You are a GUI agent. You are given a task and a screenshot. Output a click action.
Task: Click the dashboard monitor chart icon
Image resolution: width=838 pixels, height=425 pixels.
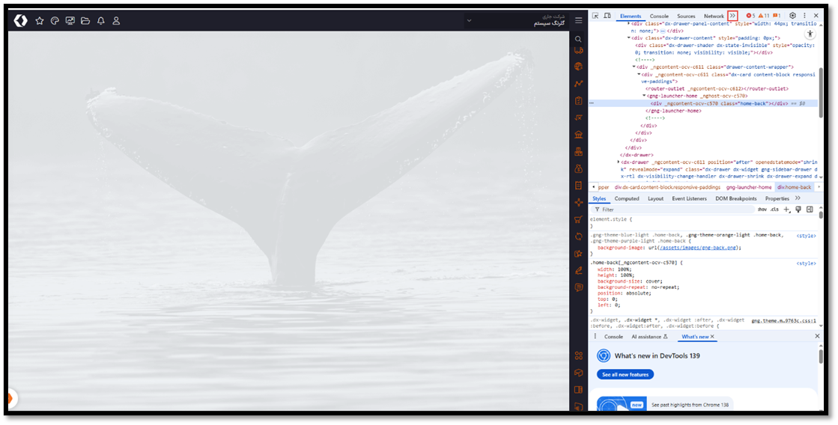coord(70,21)
